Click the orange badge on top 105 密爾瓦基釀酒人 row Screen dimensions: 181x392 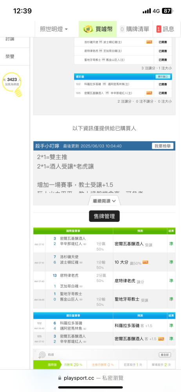[x=149, y=93]
